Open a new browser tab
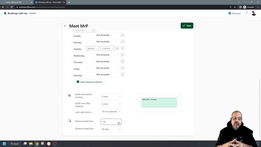261x147 pixels. 69,2
